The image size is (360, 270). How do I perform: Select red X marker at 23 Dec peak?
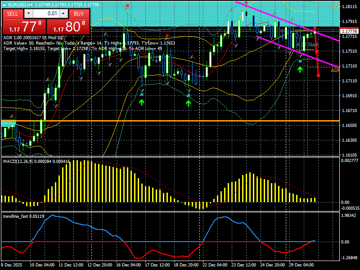(246, 3)
